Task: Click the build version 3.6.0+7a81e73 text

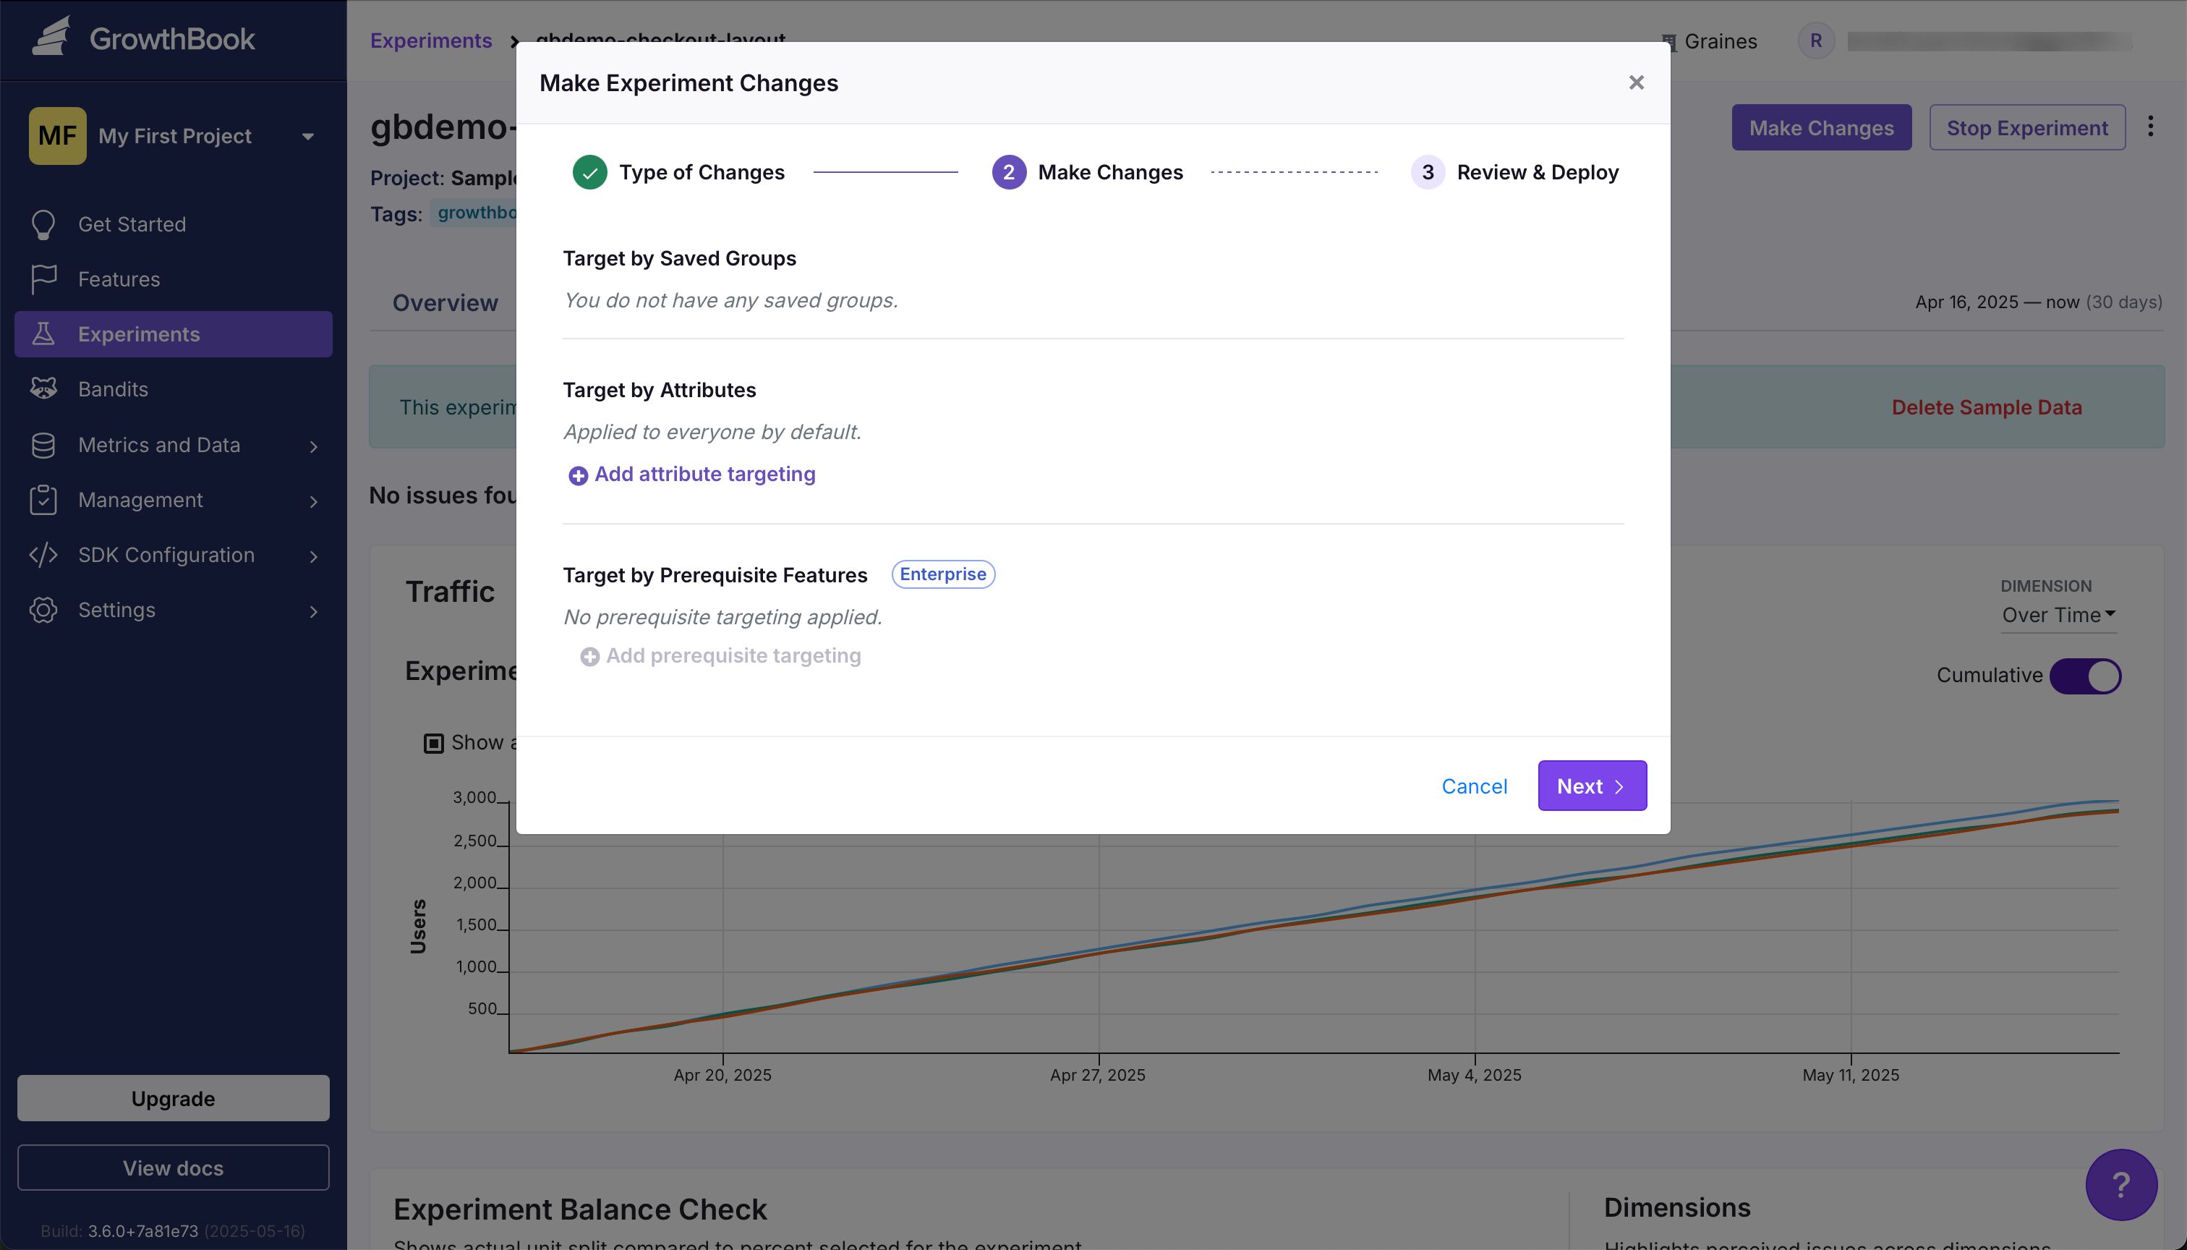Action: point(142,1231)
